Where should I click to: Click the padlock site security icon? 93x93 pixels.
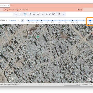tap(7, 10)
